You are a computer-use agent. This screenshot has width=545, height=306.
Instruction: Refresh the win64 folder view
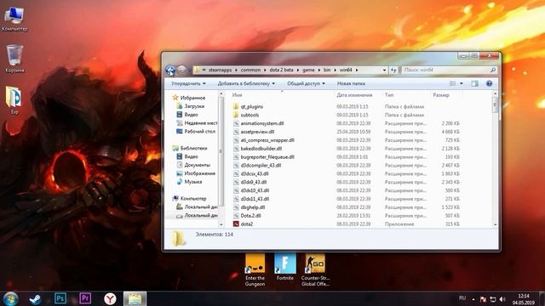pyautogui.click(x=393, y=70)
